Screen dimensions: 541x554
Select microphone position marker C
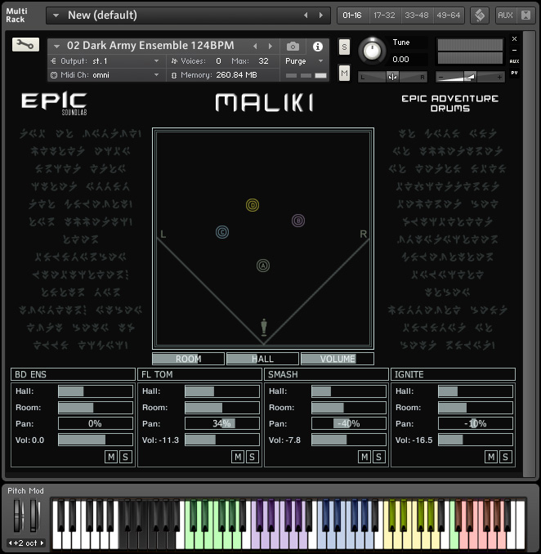[x=222, y=232]
